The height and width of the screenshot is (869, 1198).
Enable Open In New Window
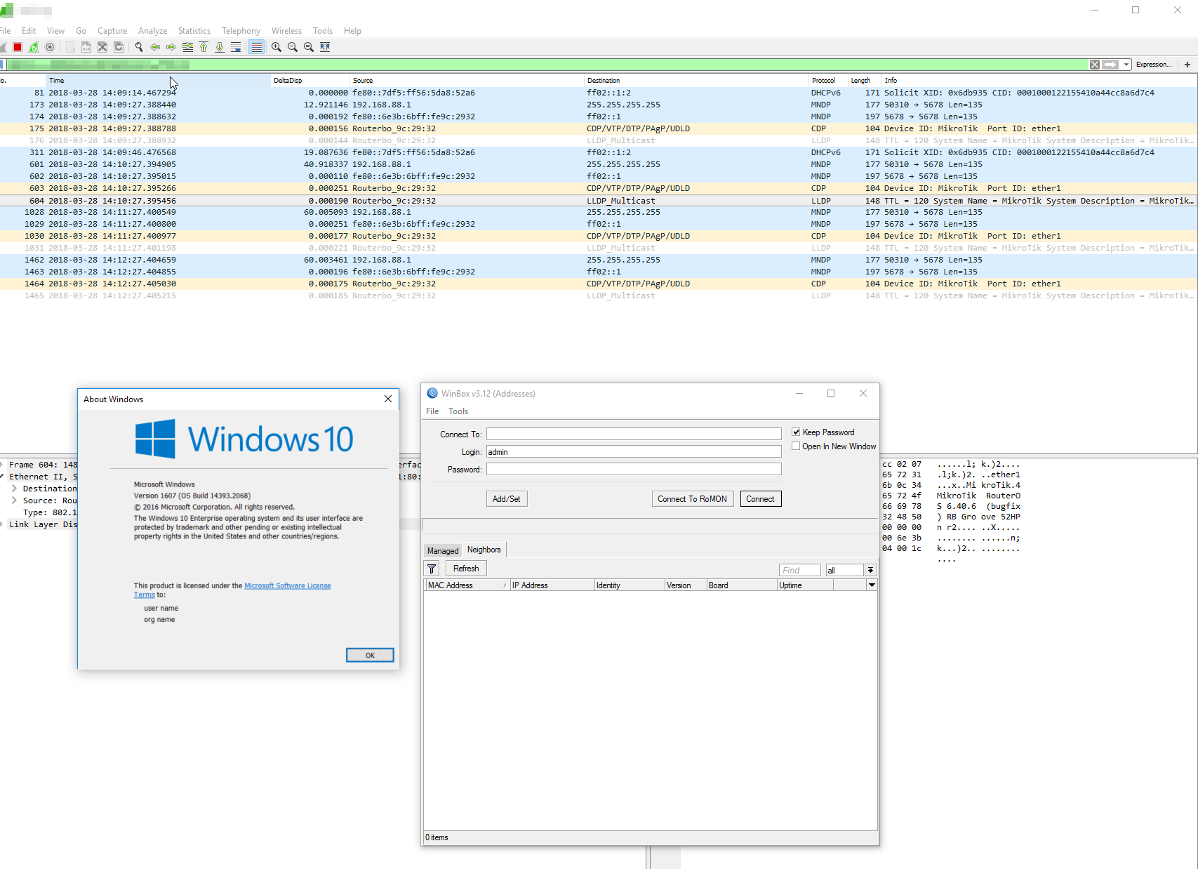pos(796,446)
